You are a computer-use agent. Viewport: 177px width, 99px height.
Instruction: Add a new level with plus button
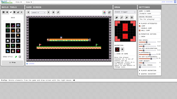pos(53,12)
